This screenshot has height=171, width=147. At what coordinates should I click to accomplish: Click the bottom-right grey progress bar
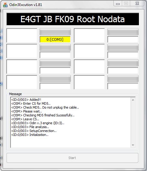pyautogui.click(x=123, y=79)
